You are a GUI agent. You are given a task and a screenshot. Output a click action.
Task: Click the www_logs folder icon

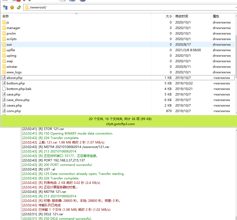coord(4,72)
